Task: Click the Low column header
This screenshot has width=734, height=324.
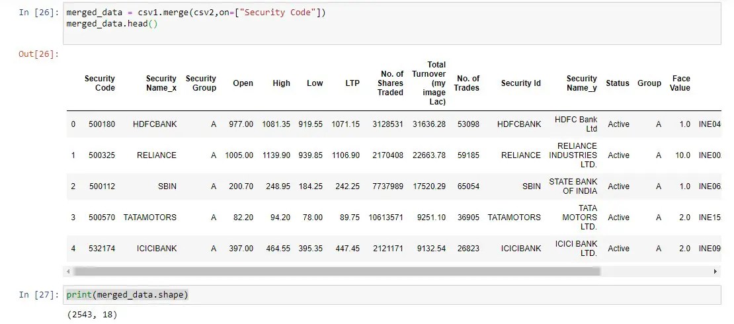Action: 315,83
